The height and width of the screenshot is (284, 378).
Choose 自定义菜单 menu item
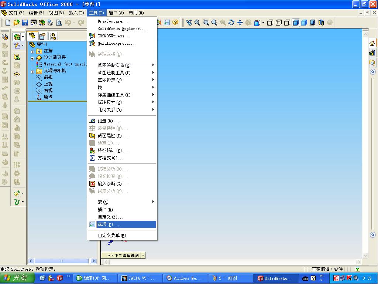(x=122, y=236)
